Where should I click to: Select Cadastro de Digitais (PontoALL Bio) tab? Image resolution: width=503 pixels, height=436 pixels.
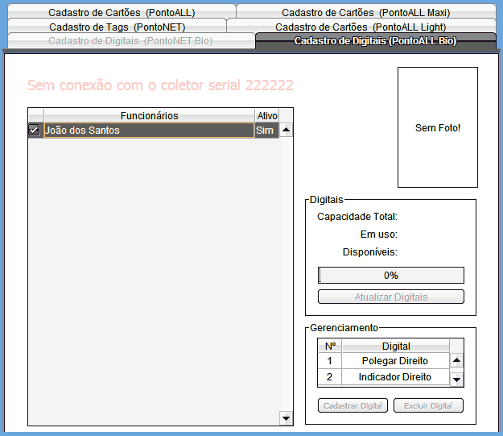(375, 40)
